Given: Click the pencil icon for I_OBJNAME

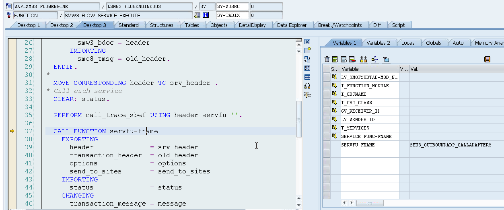Looking at the screenshot, I should (x=335, y=94).
